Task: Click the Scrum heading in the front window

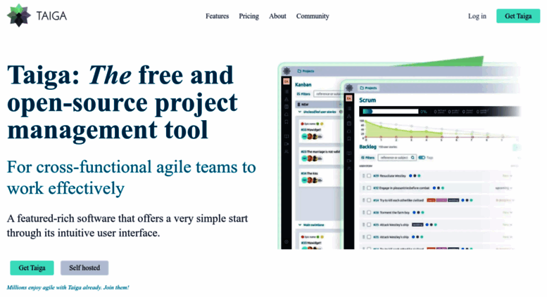Action: pos(367,100)
